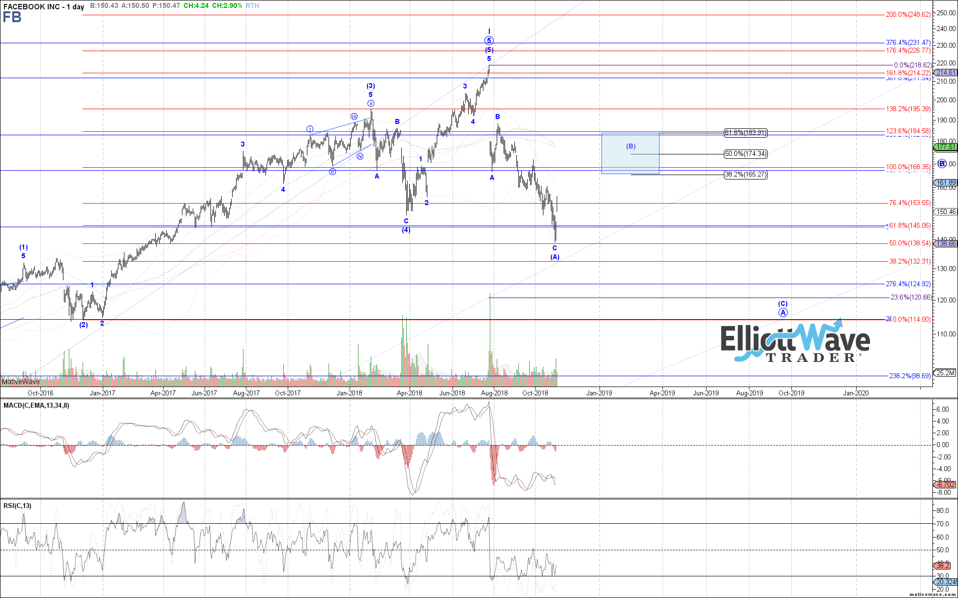Open the motivewave.com link at bottom right
The image size is (958, 598).
[932, 595]
